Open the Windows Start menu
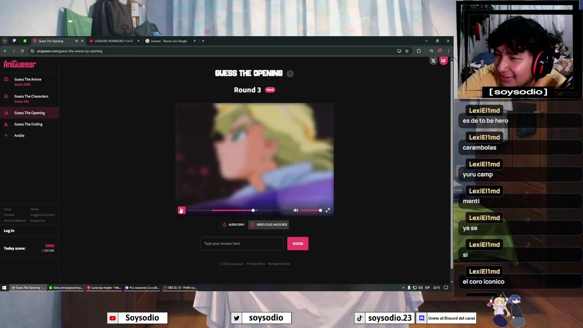Screen dimensions: 583x328 pos(4,287)
